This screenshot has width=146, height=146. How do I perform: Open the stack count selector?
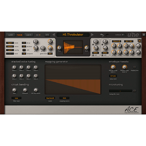click(10, 54)
